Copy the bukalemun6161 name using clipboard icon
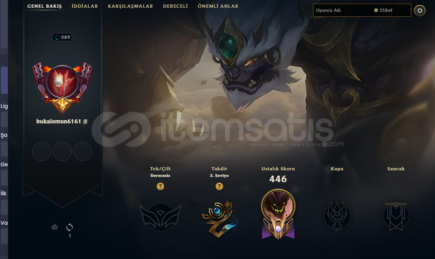The width and height of the screenshot is (435, 259). click(x=85, y=122)
